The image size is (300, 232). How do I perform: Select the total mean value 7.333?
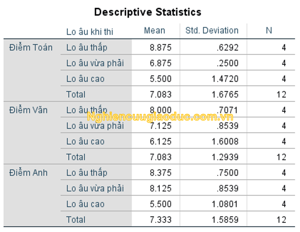click(161, 220)
